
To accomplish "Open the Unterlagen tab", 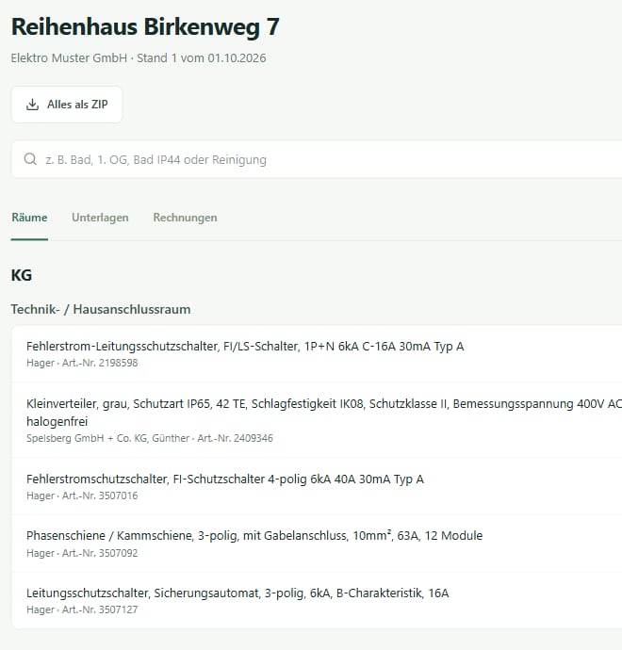I will tap(100, 218).
